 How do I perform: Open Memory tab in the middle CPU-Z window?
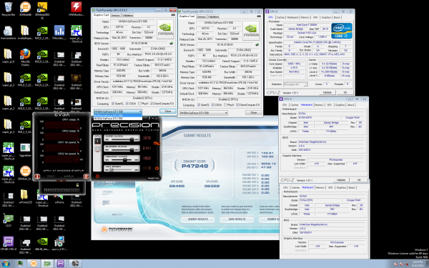pyautogui.click(x=319, y=105)
